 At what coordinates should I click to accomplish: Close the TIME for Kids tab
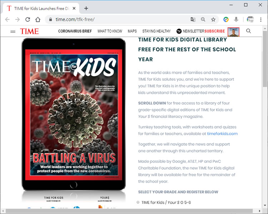[x=74, y=8]
